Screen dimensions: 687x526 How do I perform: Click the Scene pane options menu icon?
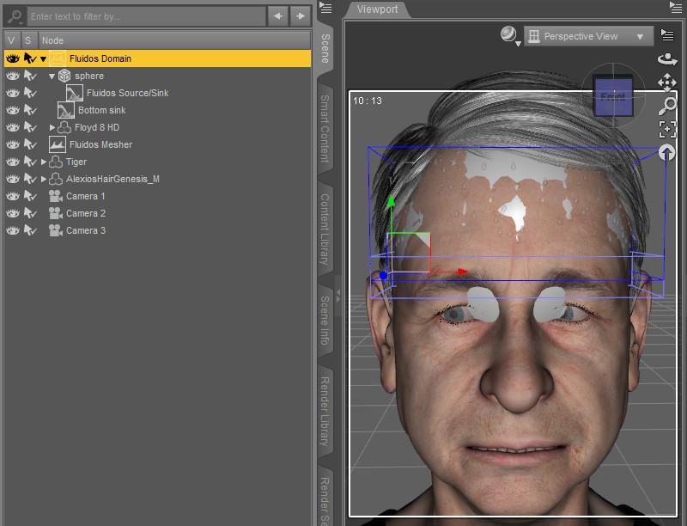(x=325, y=7)
